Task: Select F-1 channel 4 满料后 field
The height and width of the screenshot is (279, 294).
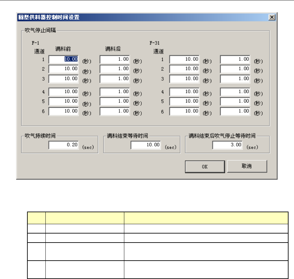Action: click(115, 92)
